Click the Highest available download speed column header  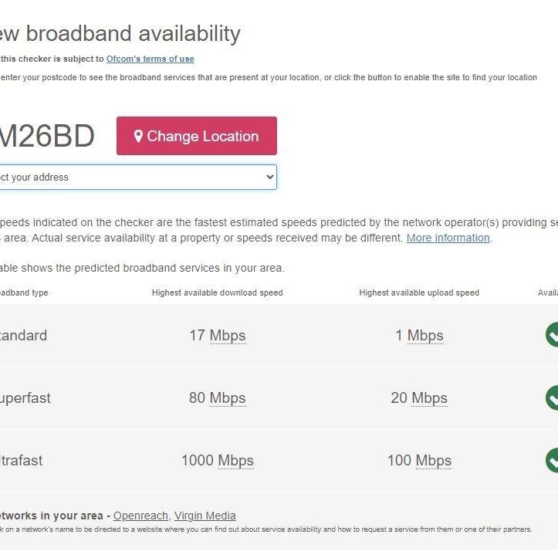point(217,293)
